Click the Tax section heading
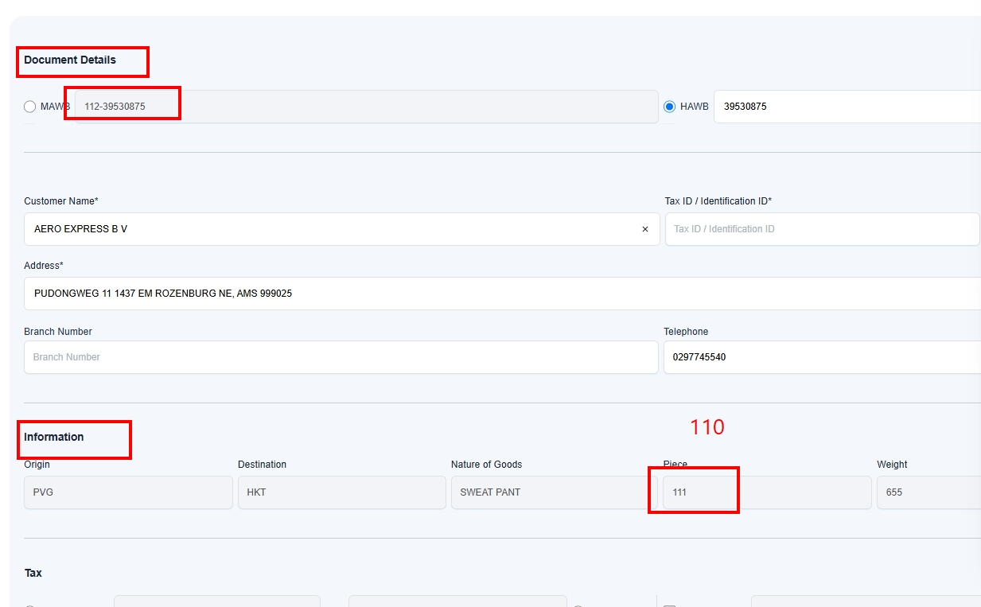 (x=33, y=573)
